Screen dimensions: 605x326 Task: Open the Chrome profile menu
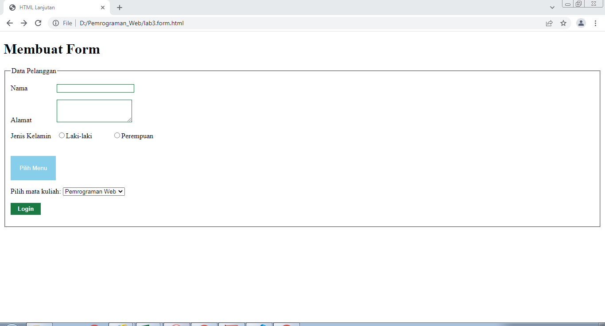(x=581, y=23)
